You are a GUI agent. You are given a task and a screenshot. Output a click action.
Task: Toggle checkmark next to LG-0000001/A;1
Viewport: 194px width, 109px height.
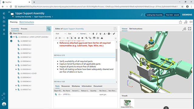(x=11, y=41)
